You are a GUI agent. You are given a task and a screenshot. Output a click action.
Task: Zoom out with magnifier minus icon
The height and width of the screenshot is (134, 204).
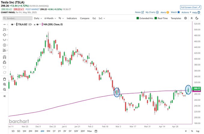pos(4,90)
